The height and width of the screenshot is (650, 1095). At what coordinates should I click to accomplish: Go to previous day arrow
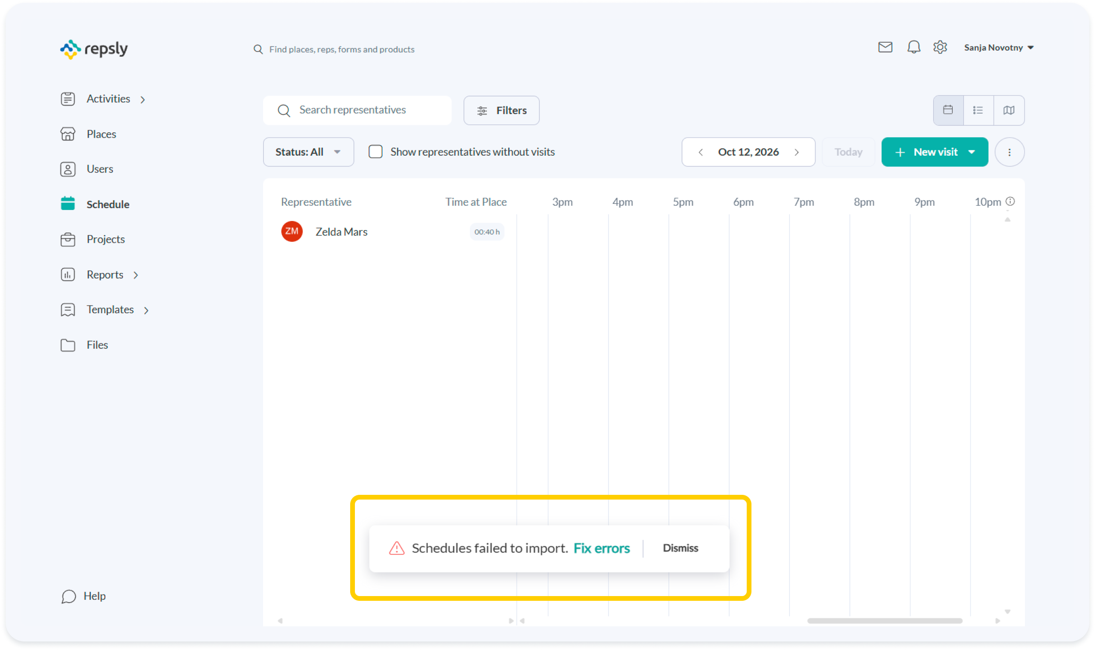pyautogui.click(x=701, y=152)
